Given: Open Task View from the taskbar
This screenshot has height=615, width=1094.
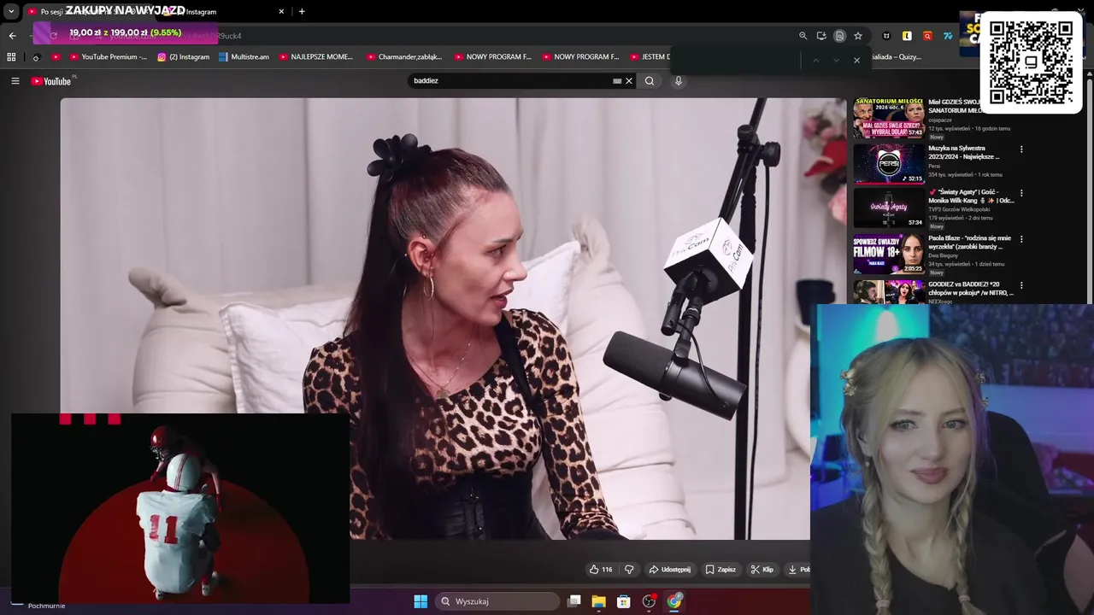Looking at the screenshot, I should [x=574, y=601].
